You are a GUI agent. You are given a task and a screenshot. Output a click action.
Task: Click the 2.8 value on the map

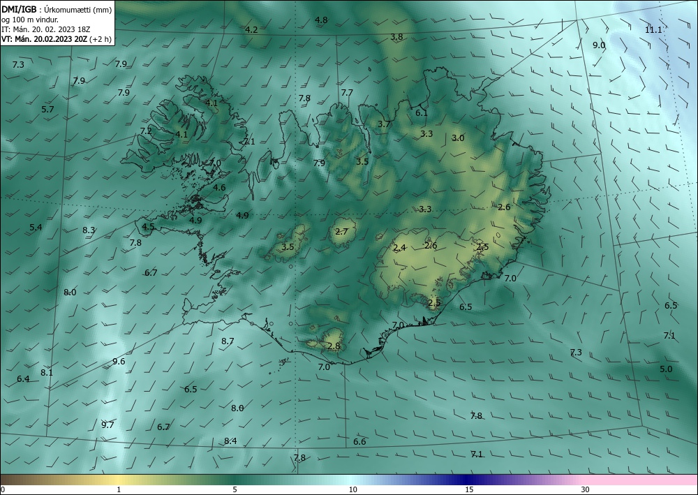pos(334,346)
